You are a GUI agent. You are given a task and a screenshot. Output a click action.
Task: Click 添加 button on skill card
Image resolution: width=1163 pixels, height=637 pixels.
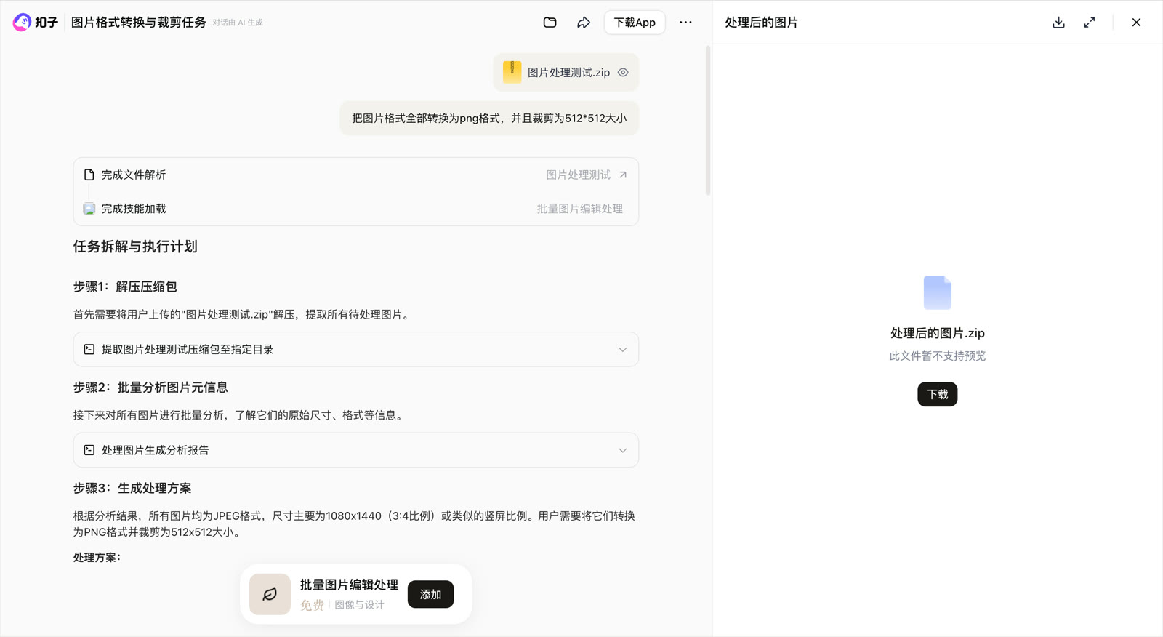(x=430, y=594)
